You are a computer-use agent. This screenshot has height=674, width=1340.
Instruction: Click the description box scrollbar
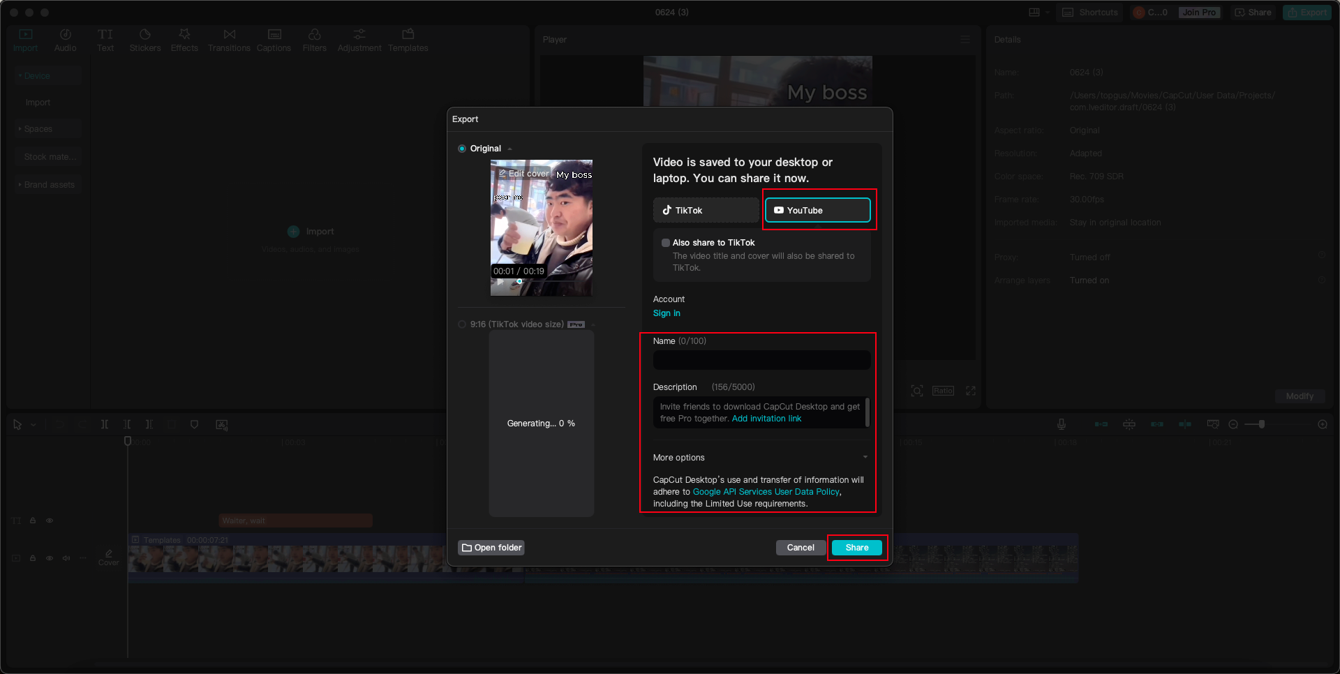pyautogui.click(x=868, y=412)
